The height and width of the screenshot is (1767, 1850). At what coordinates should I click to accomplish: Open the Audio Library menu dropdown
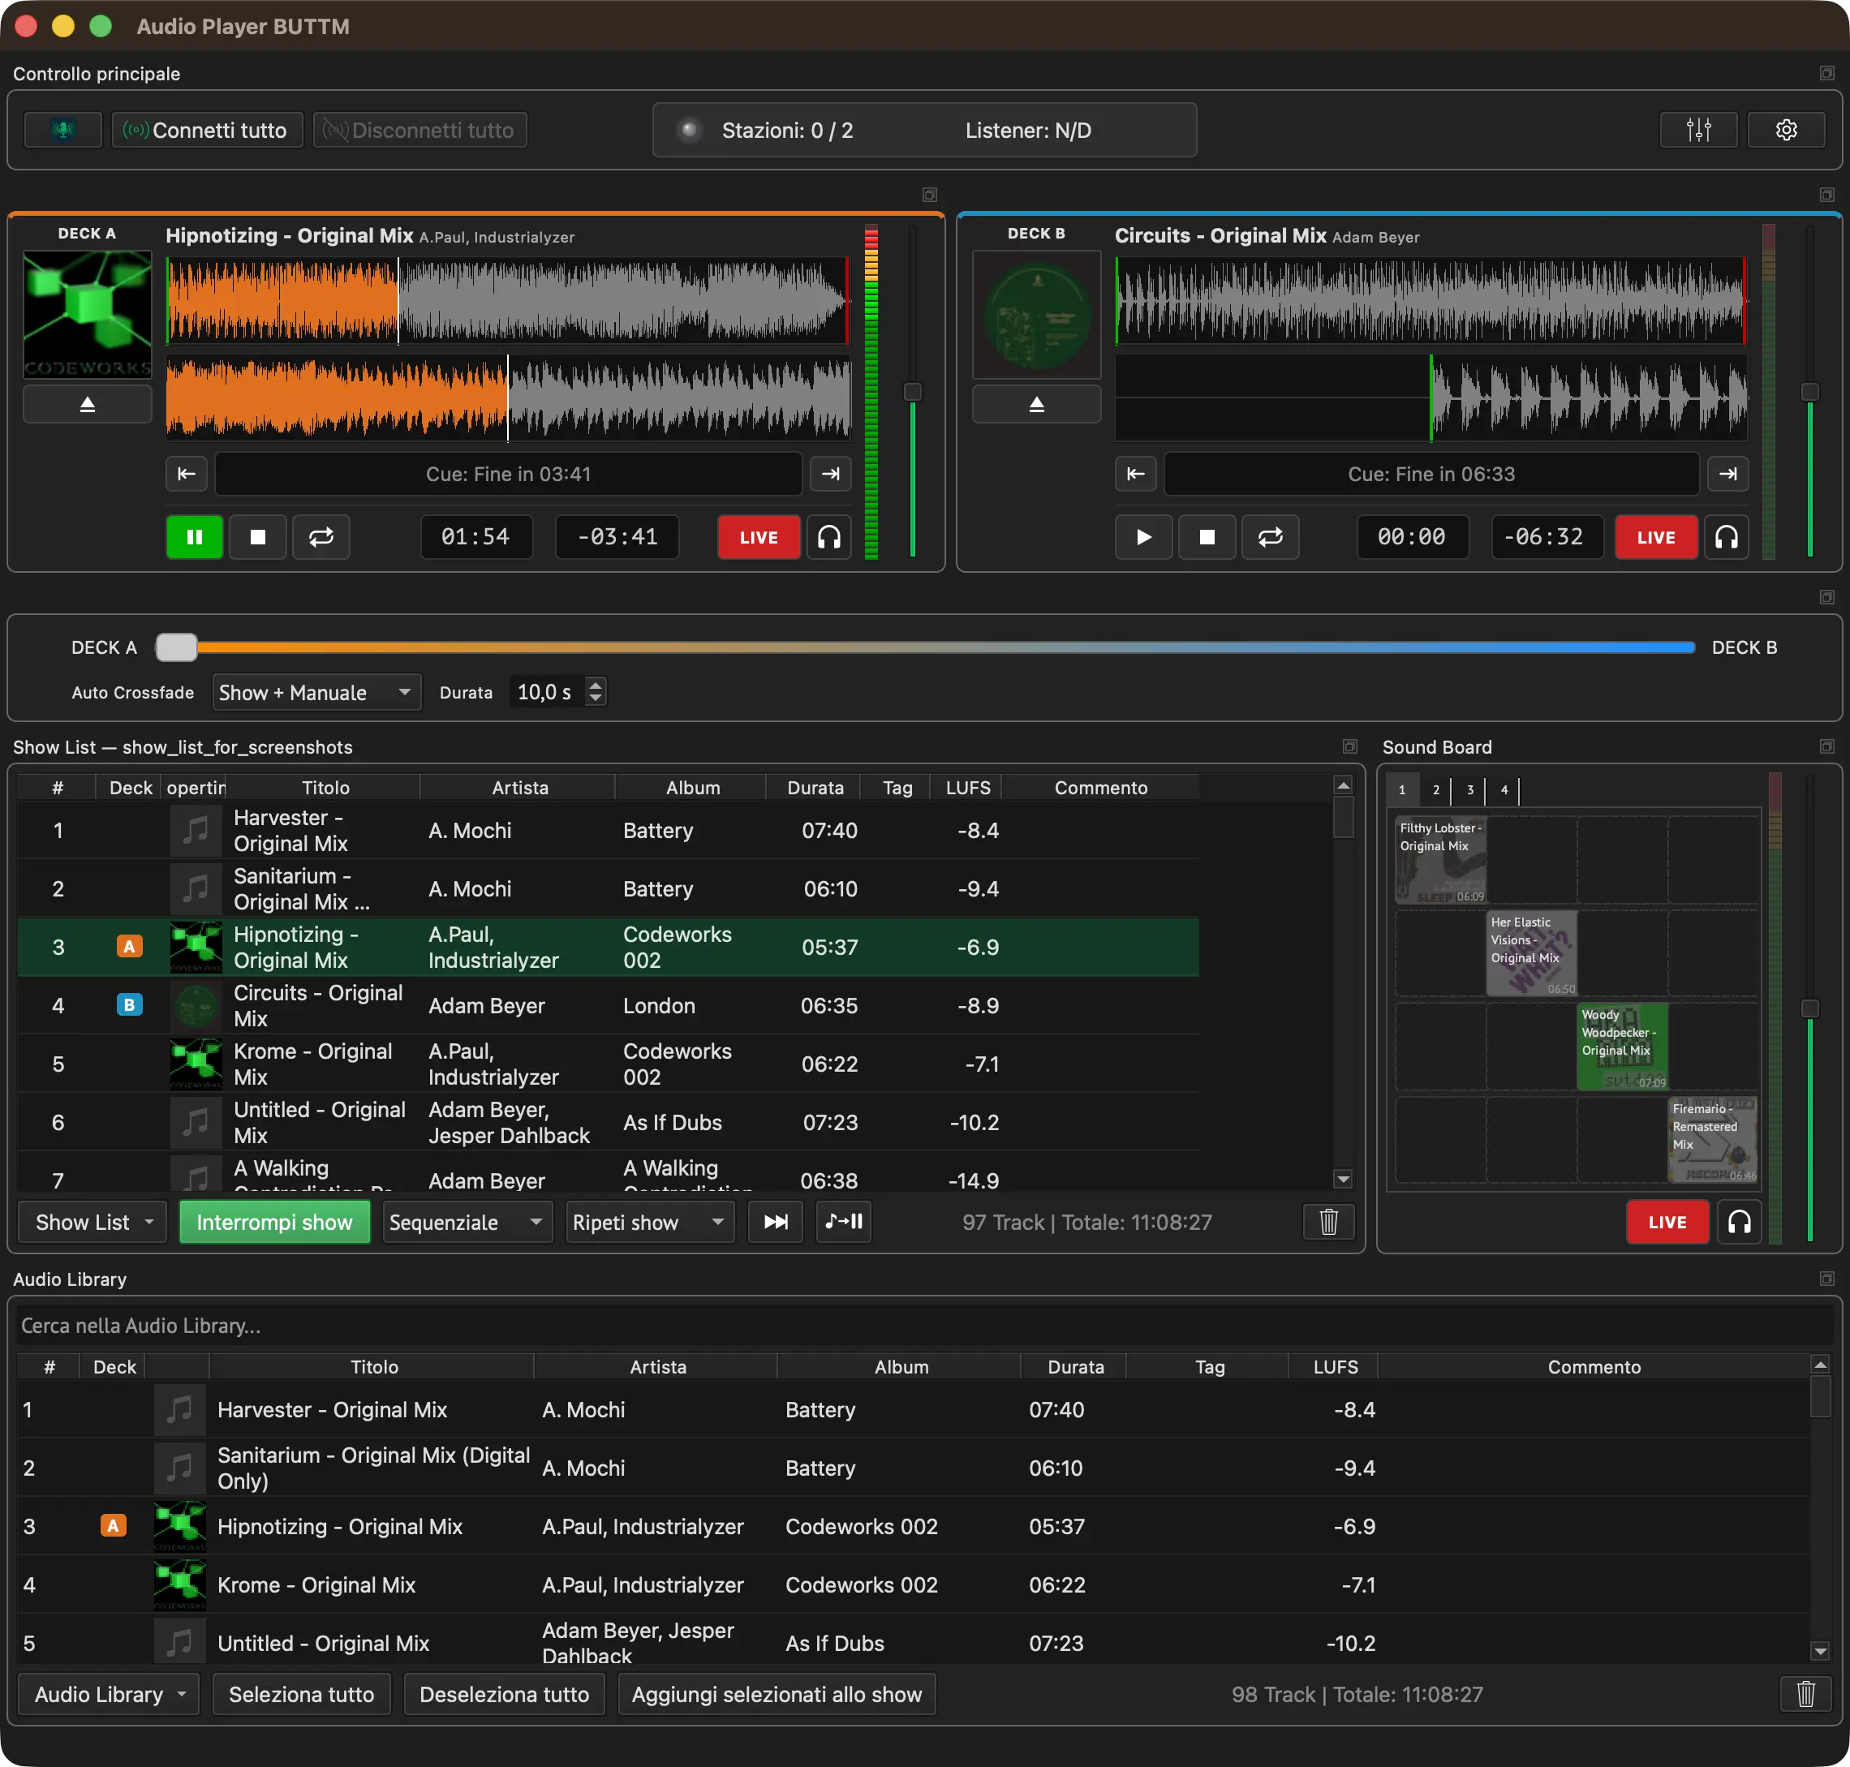109,1695
